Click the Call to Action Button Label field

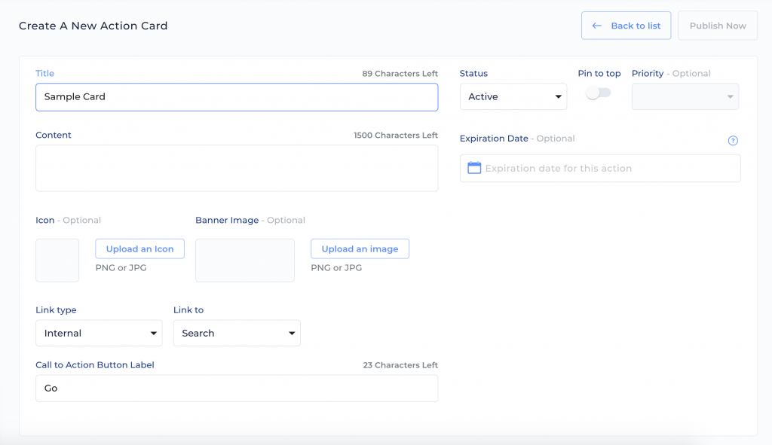(x=237, y=389)
